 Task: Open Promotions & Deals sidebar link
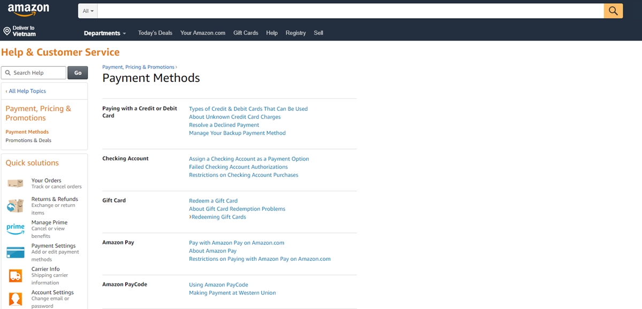point(28,140)
